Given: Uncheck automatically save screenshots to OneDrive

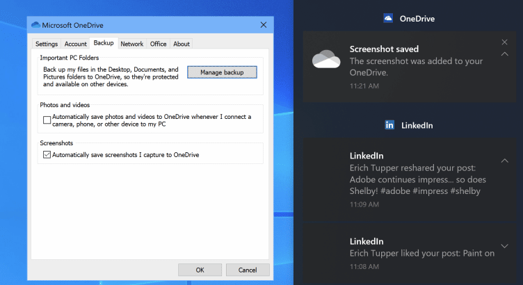Looking at the screenshot, I should pyautogui.click(x=47, y=155).
